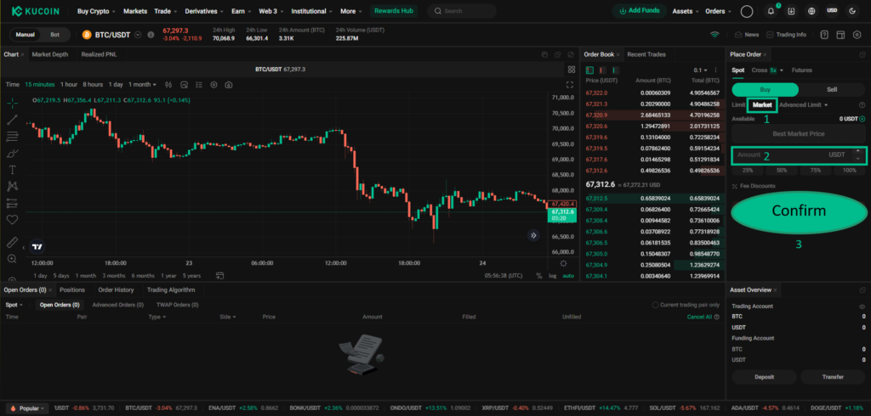Click the Deposit button

click(x=765, y=377)
